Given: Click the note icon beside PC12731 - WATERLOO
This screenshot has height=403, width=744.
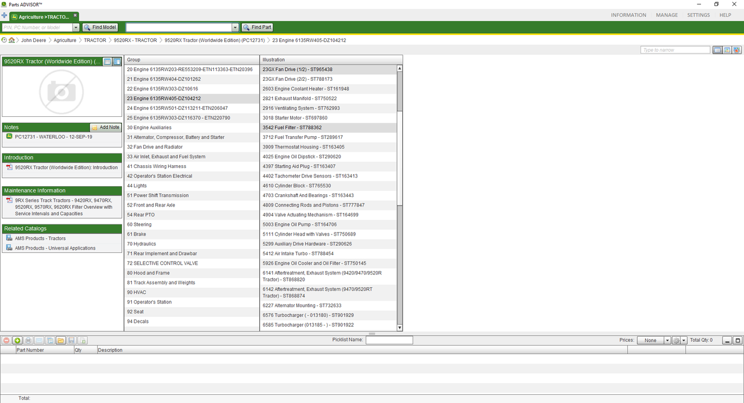Looking at the screenshot, I should pyautogui.click(x=9, y=137).
